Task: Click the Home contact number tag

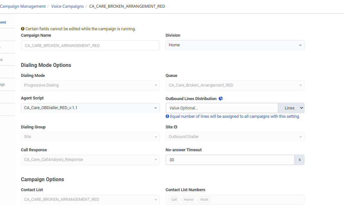Action: [188, 200]
